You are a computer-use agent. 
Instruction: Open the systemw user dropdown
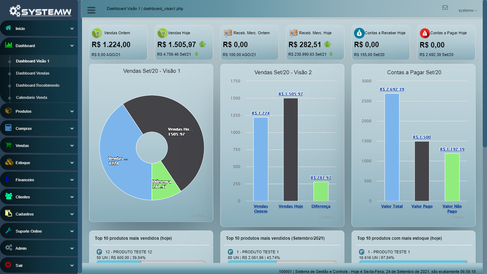[467, 11]
